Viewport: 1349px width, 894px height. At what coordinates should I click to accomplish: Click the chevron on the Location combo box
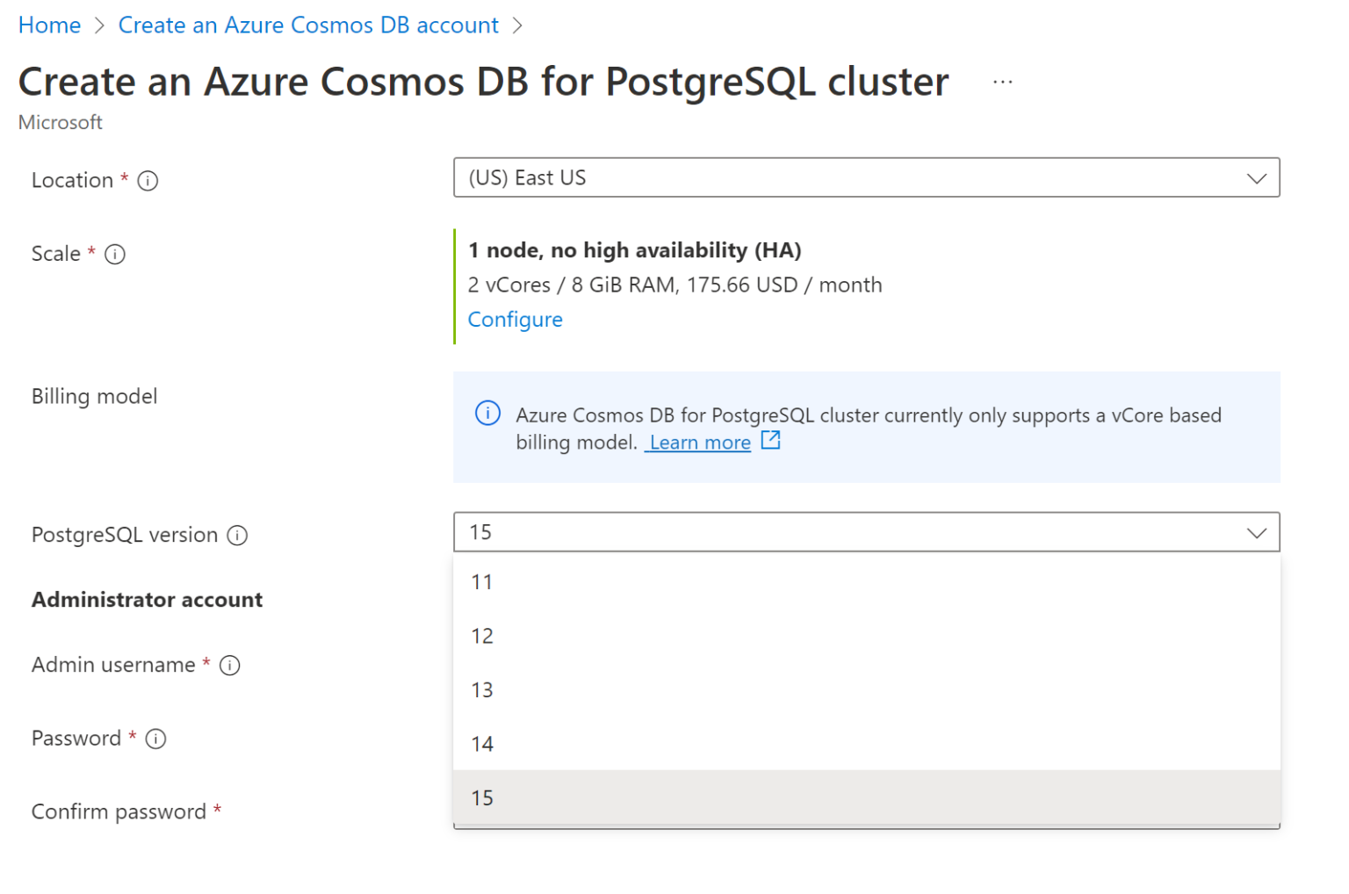click(1257, 178)
